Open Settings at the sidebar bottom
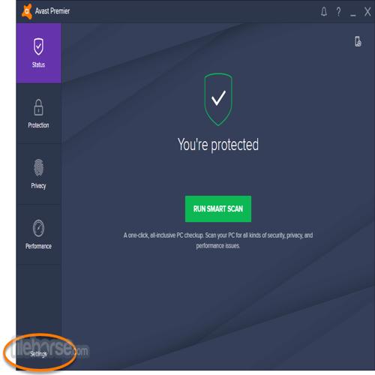The image size is (375, 375). point(38,354)
